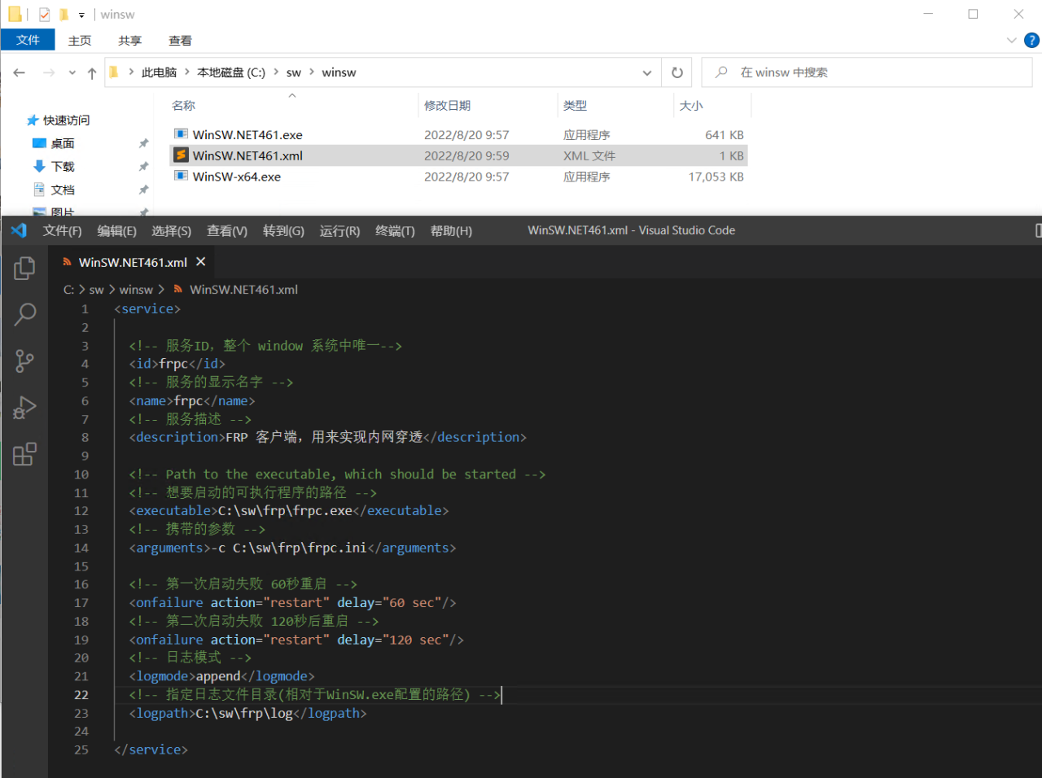Viewport: 1042px width, 778px height.
Task: Open the Extensions view
Action: point(24,453)
